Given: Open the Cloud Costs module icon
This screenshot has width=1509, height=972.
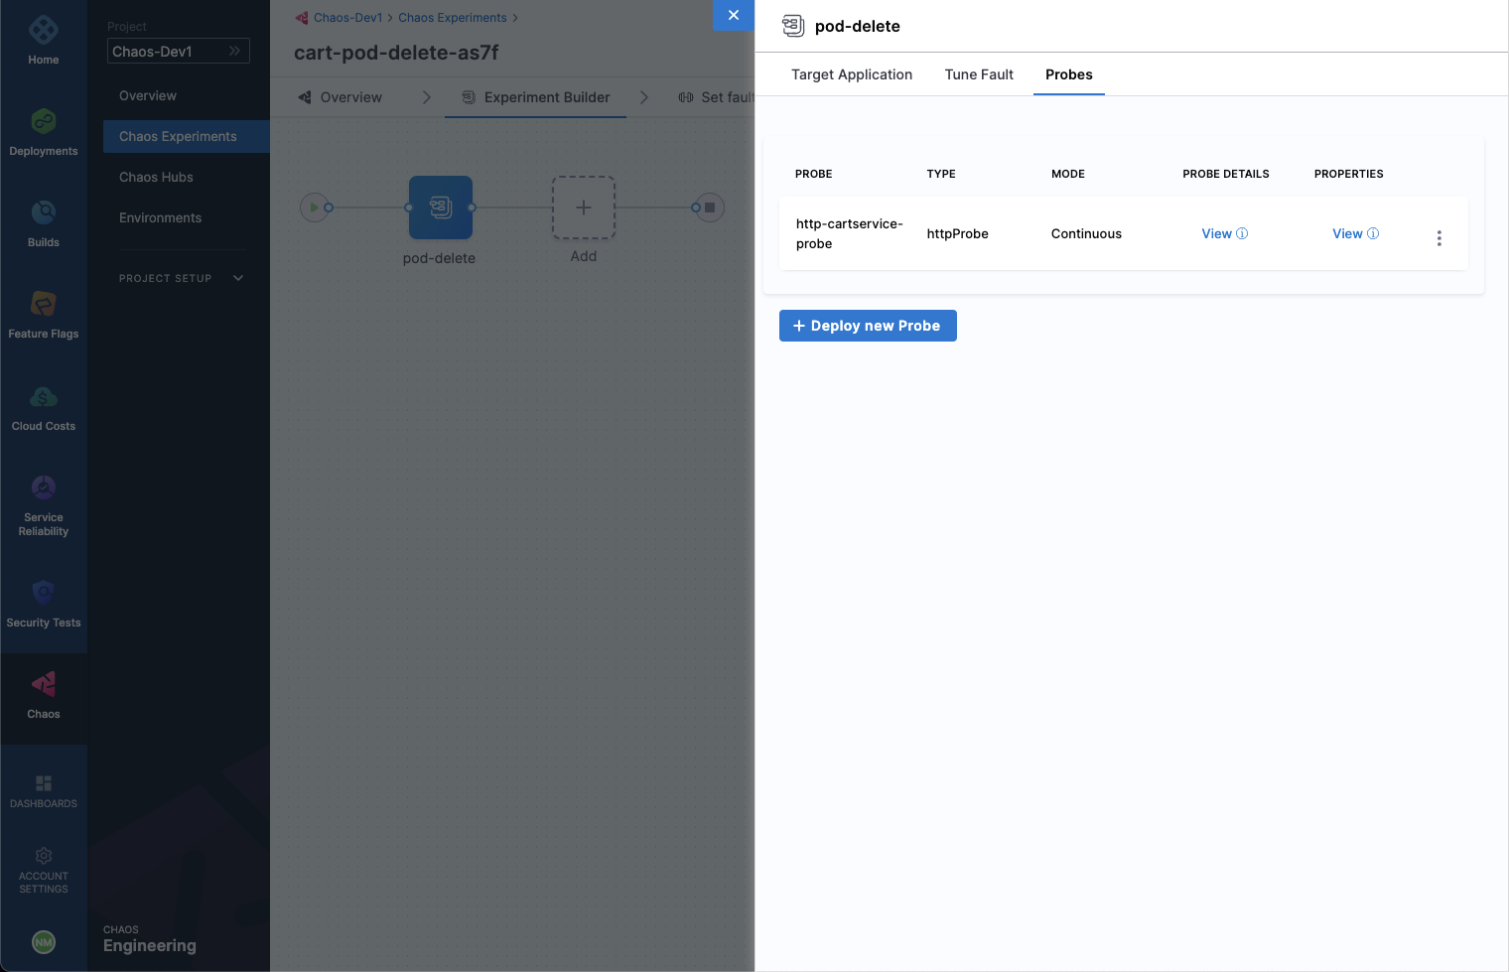Looking at the screenshot, I should pos(44,396).
